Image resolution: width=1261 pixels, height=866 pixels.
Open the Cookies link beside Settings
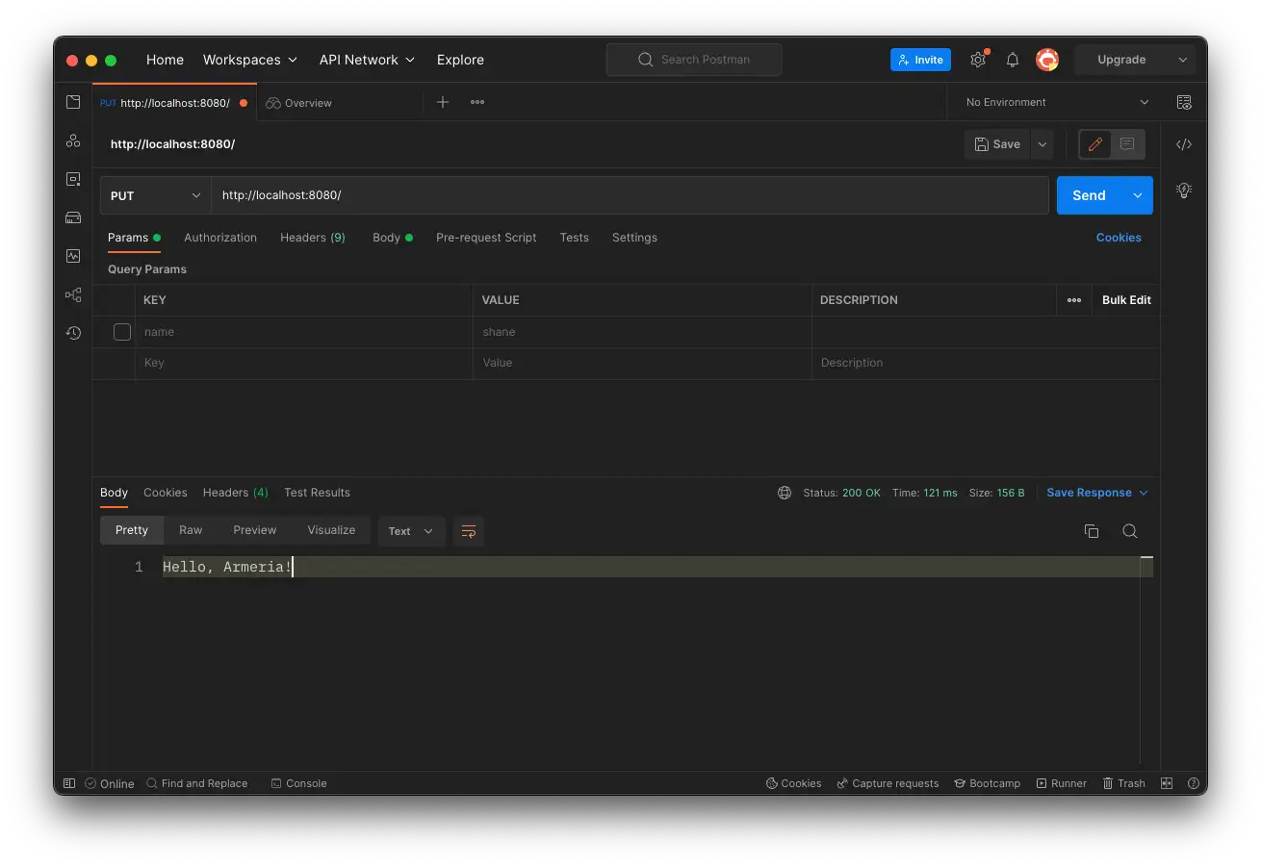1119,238
